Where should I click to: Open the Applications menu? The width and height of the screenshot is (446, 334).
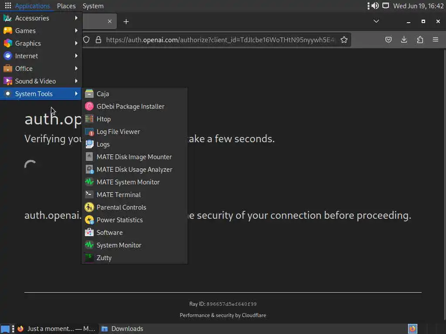click(27, 6)
